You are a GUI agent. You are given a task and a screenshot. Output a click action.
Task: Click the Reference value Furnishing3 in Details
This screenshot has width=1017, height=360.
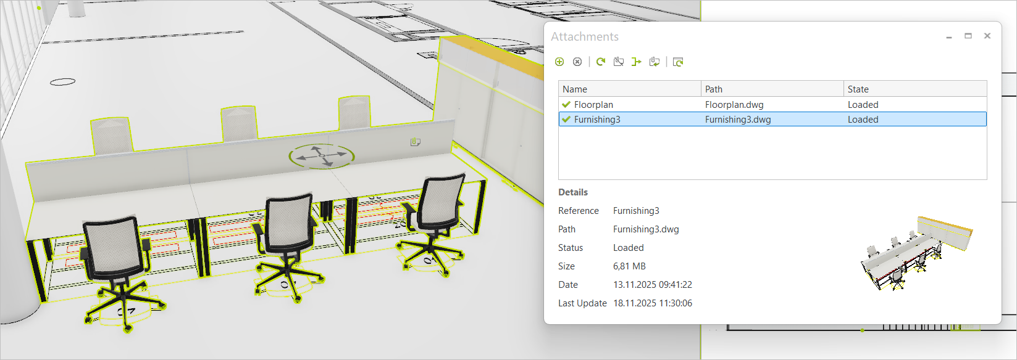[636, 211]
